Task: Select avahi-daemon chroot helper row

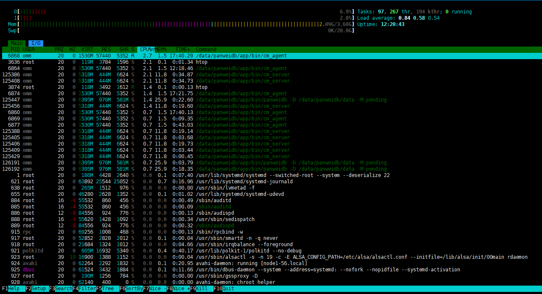Action: pos(271,282)
